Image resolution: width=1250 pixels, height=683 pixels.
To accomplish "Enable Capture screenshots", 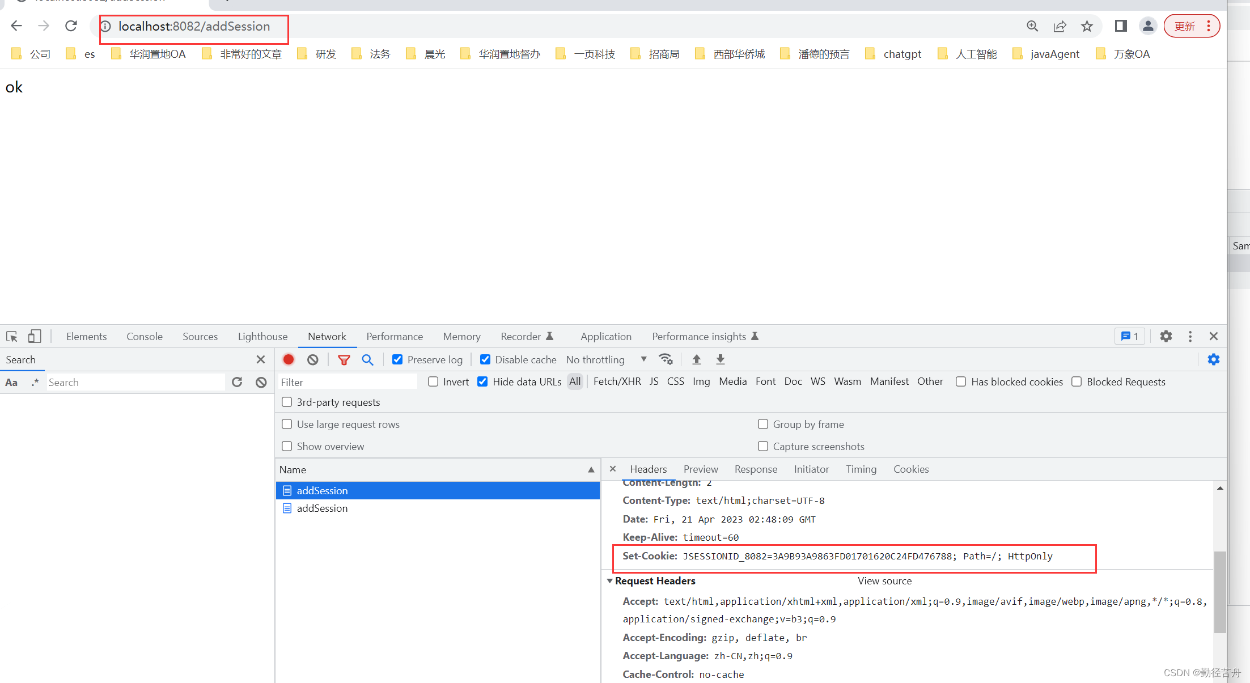I will click(763, 446).
